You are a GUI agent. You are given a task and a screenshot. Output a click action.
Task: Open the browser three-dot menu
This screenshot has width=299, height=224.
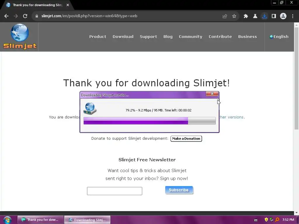(293, 16)
